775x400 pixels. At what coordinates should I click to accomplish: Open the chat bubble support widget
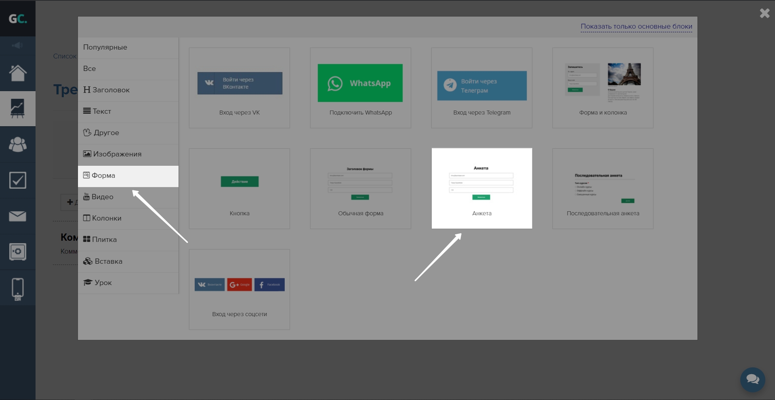tap(752, 379)
